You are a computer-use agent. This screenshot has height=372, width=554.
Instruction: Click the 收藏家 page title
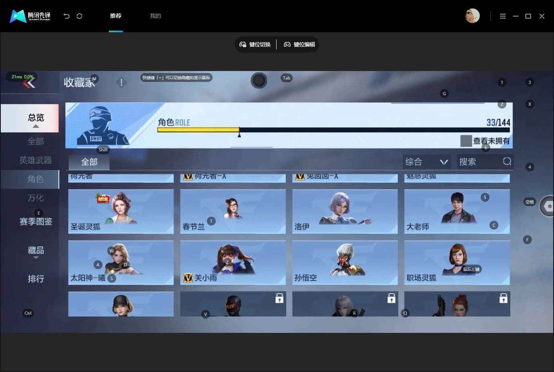79,82
